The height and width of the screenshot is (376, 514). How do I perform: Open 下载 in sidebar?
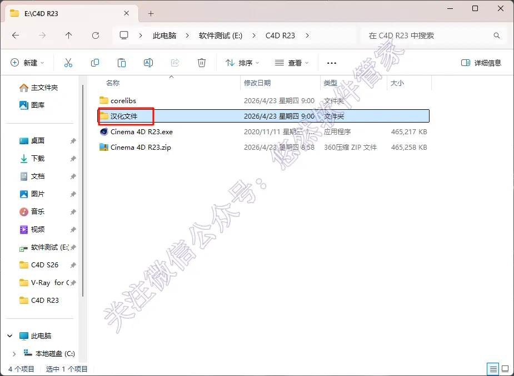pyautogui.click(x=32, y=159)
